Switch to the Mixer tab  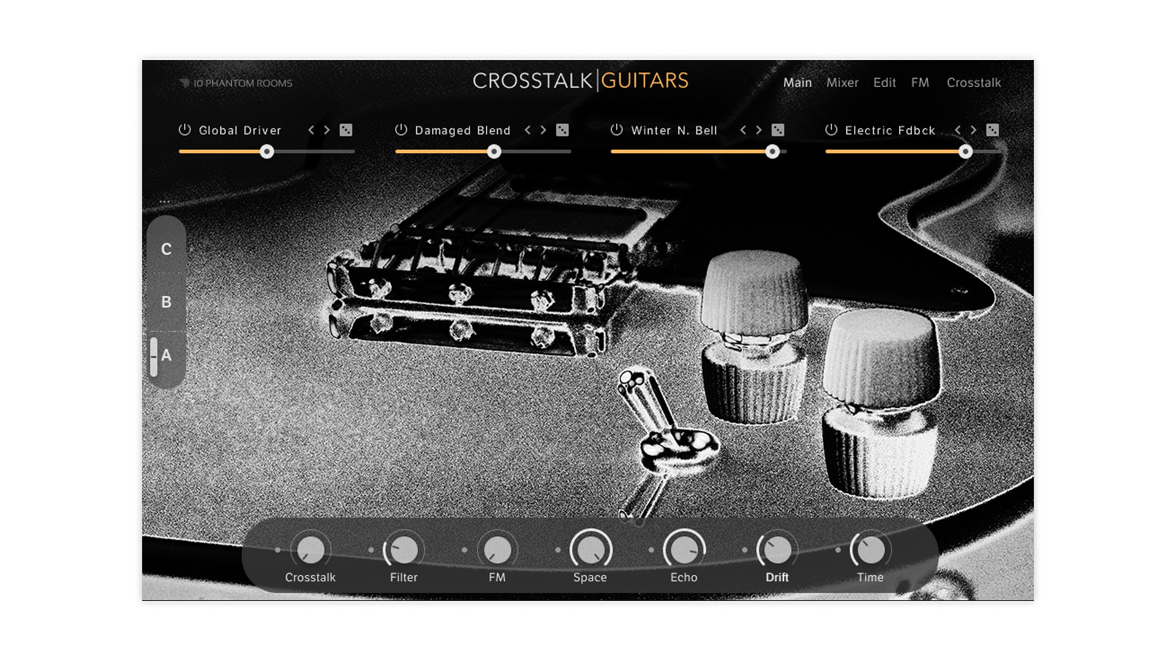coord(842,83)
